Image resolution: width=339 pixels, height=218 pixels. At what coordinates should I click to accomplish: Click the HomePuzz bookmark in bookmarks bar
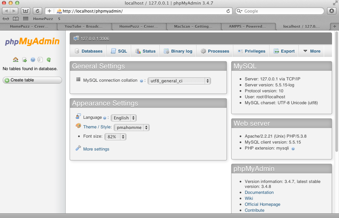coord(43,19)
